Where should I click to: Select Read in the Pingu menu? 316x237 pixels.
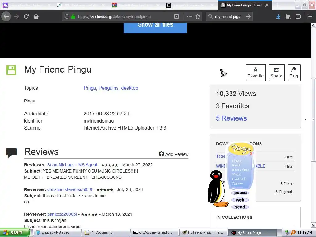236,165
